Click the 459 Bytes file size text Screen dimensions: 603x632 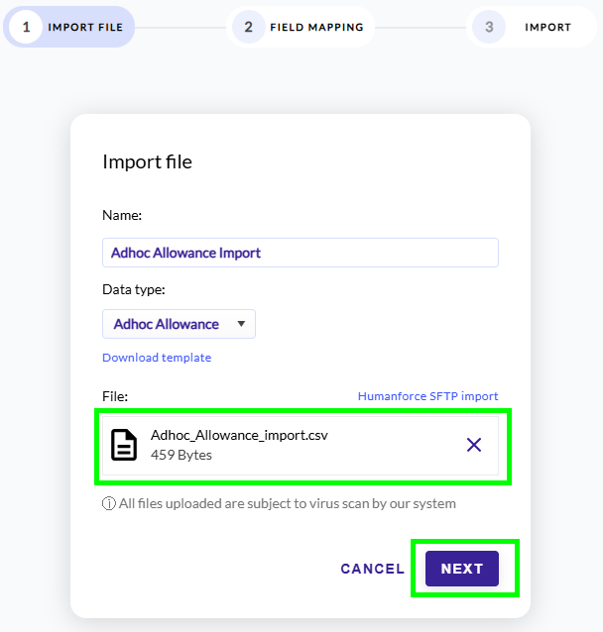[x=181, y=455]
